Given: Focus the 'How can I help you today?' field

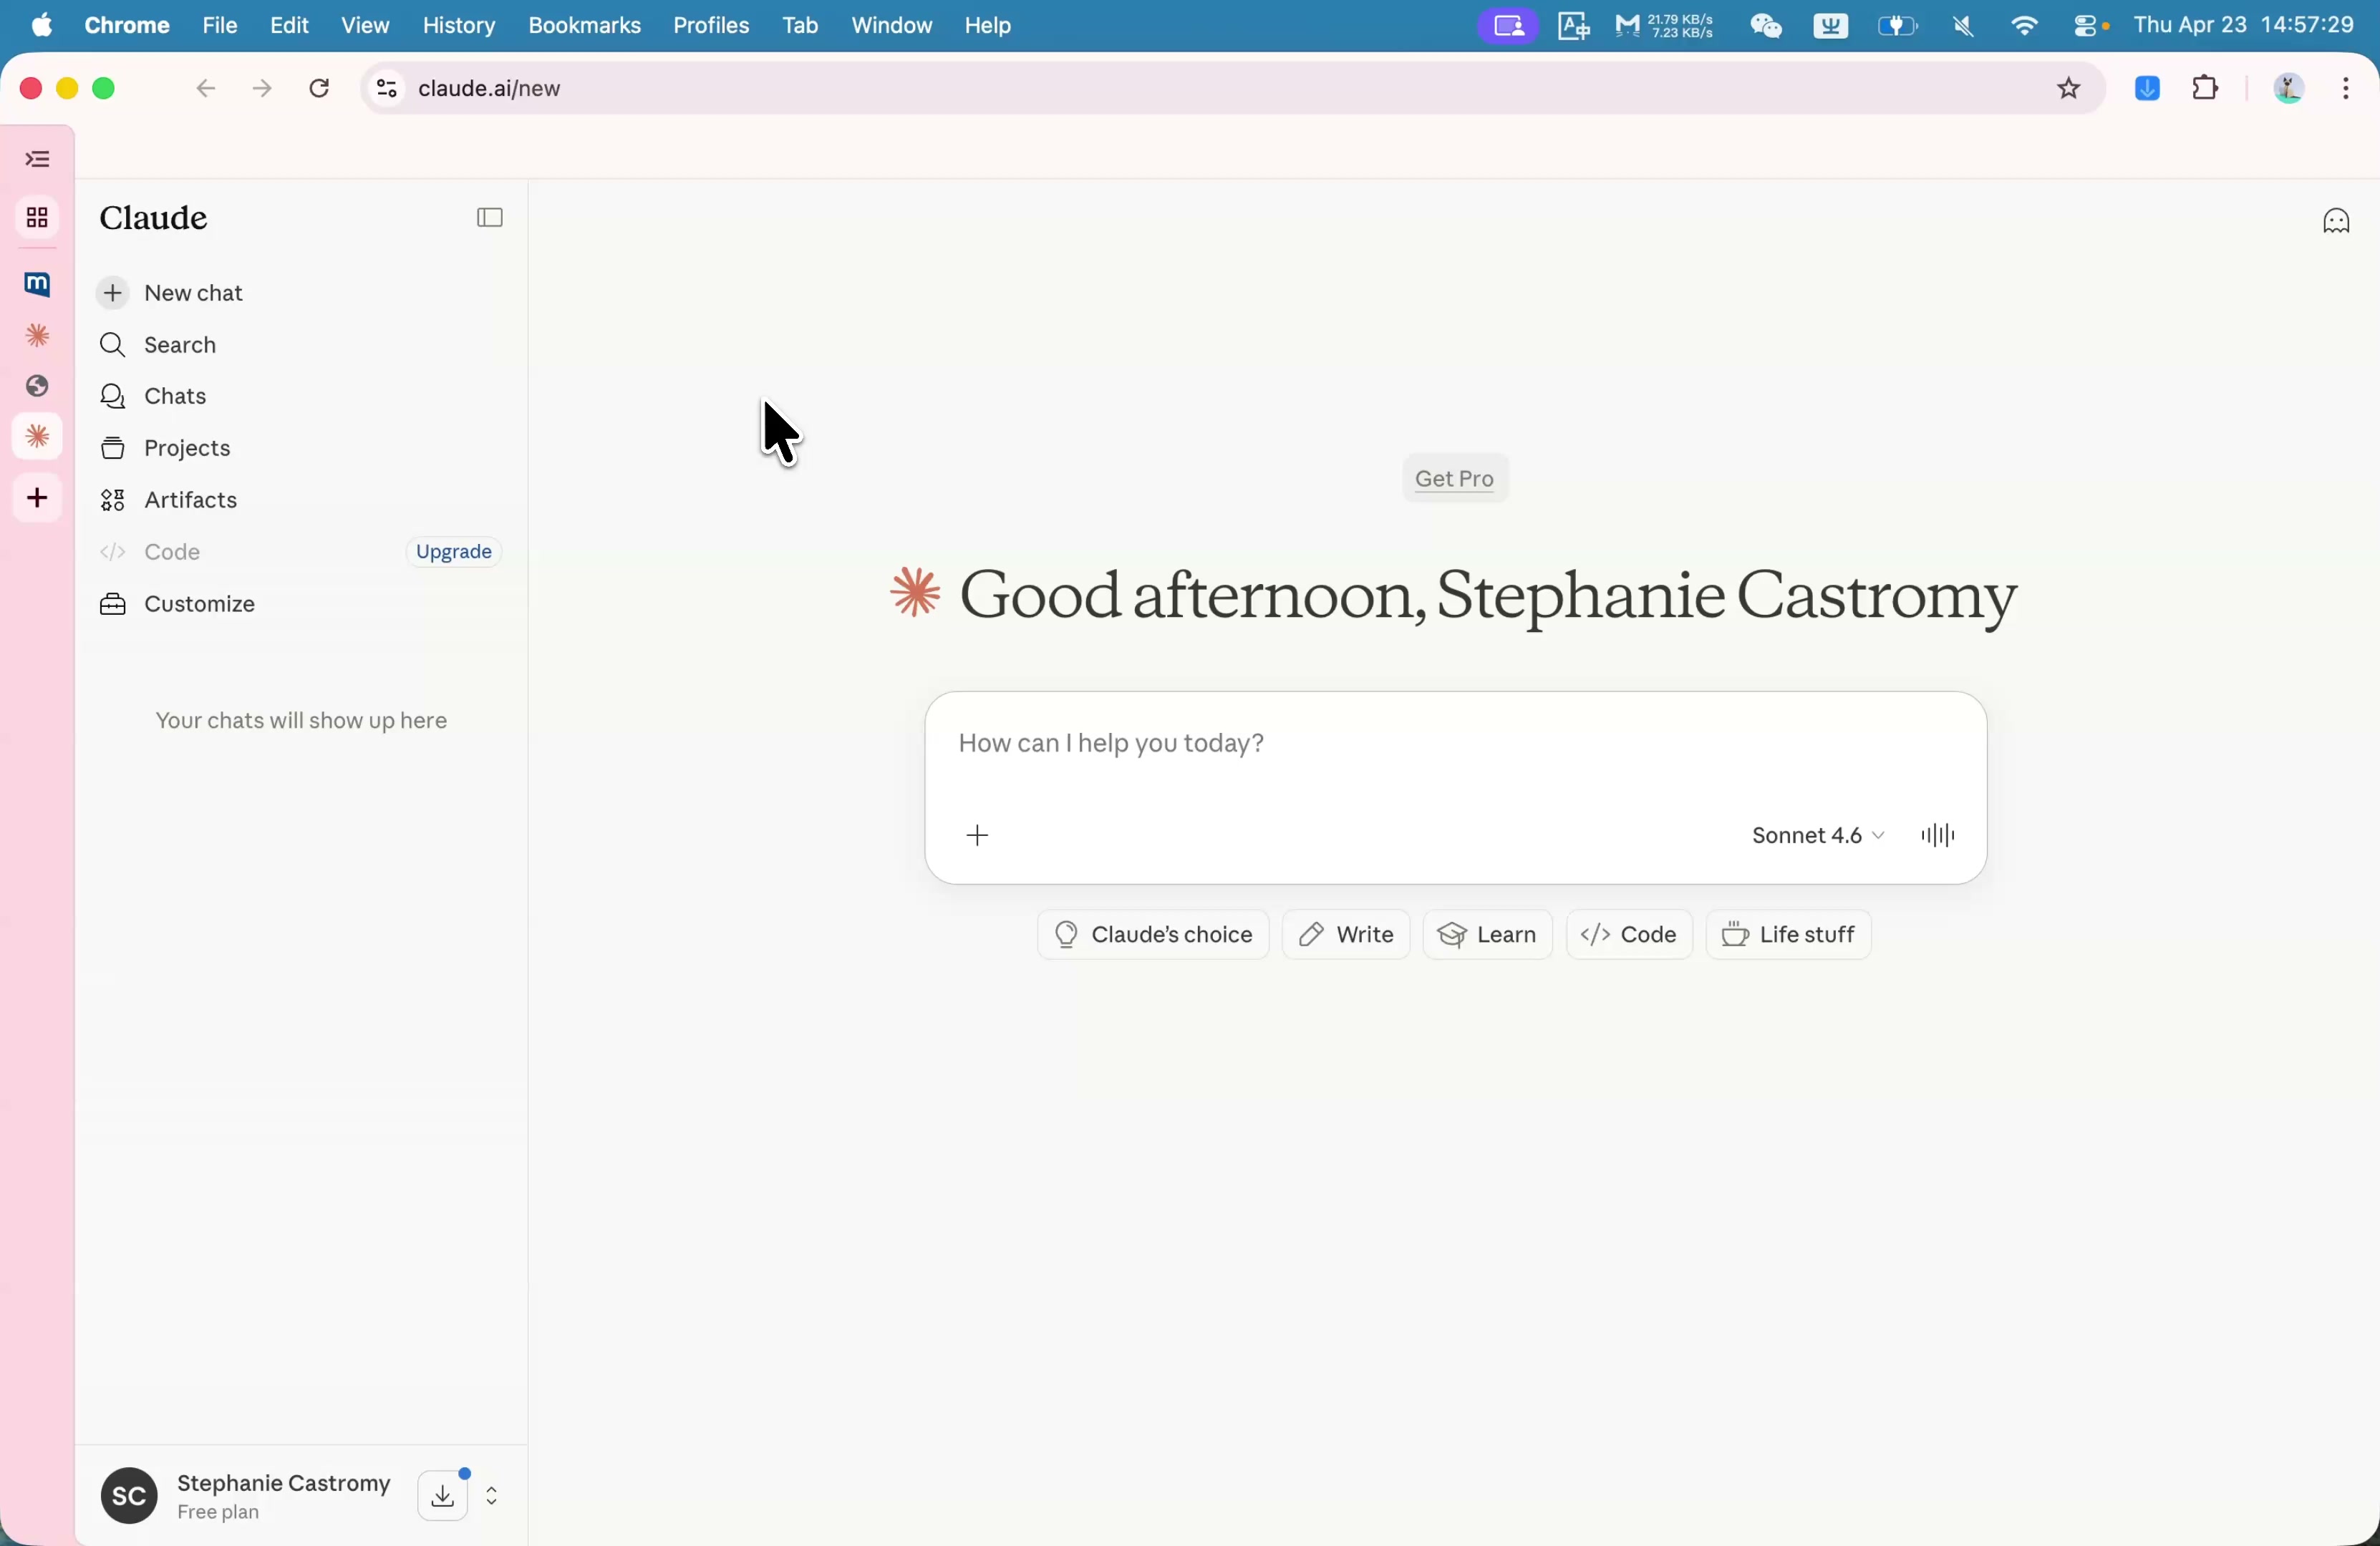Looking at the screenshot, I should [1455, 744].
